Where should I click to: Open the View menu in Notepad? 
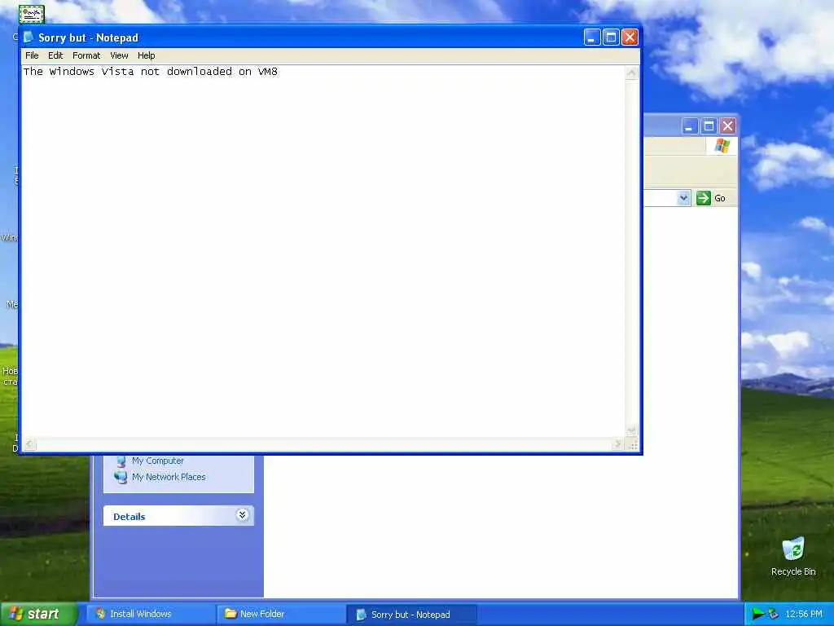click(119, 55)
